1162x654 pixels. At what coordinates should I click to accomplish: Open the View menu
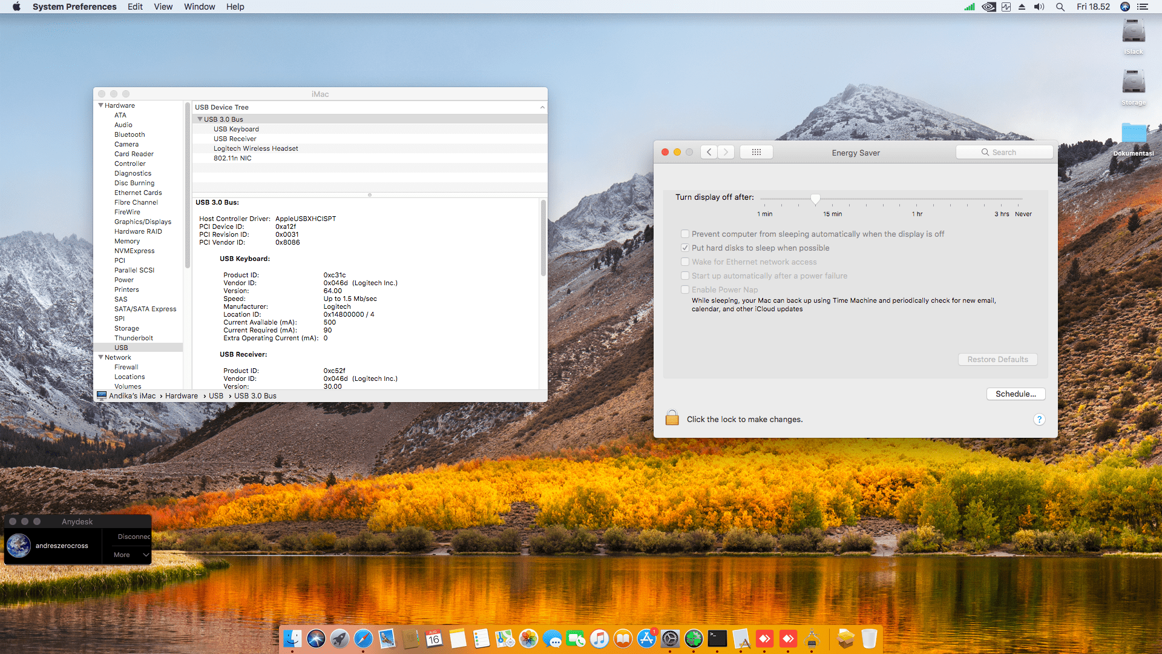point(163,7)
